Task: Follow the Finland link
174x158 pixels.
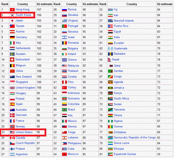Action: pyautogui.click(x=20, y=149)
